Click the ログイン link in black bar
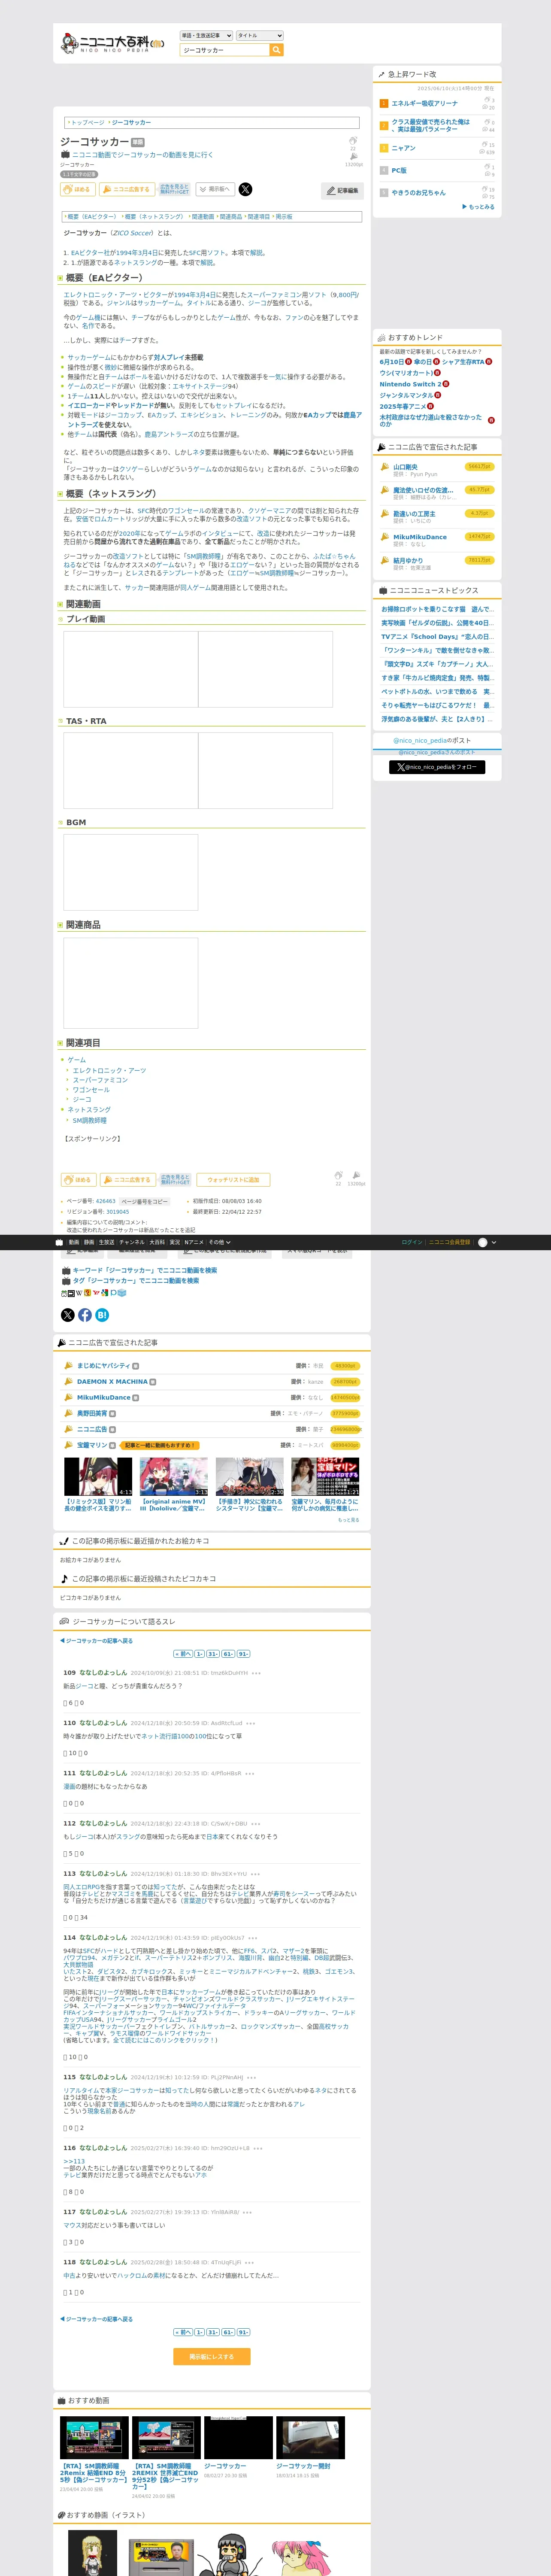The width and height of the screenshot is (551, 2576). click(412, 1242)
